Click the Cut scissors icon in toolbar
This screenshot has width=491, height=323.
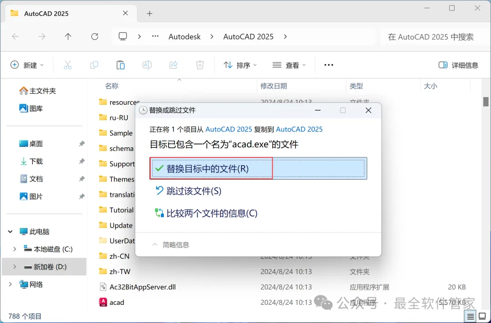pos(68,65)
